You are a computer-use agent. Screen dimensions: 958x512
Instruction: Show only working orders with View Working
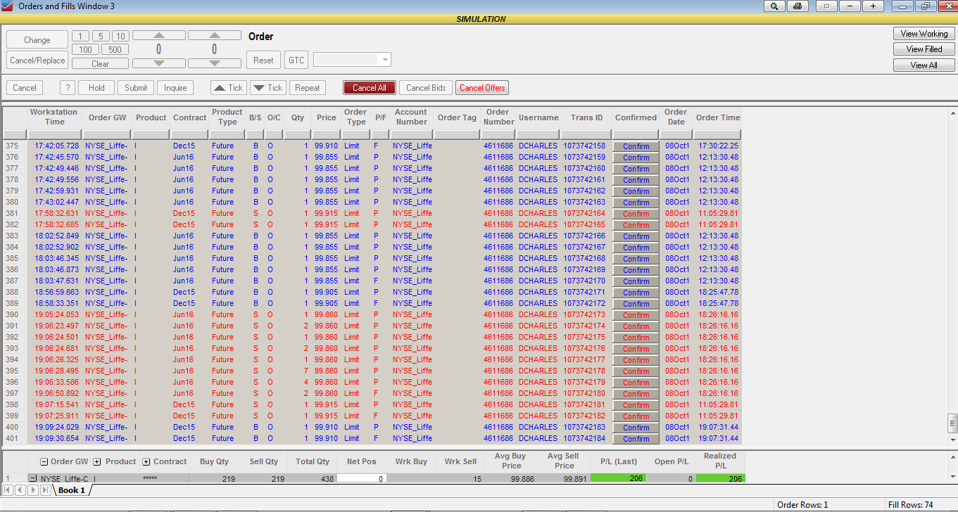click(x=924, y=34)
